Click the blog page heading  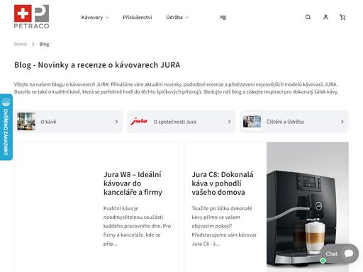point(97,65)
